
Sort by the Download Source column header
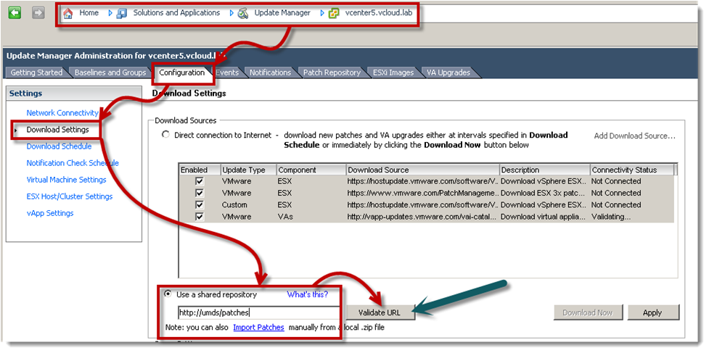click(423, 170)
